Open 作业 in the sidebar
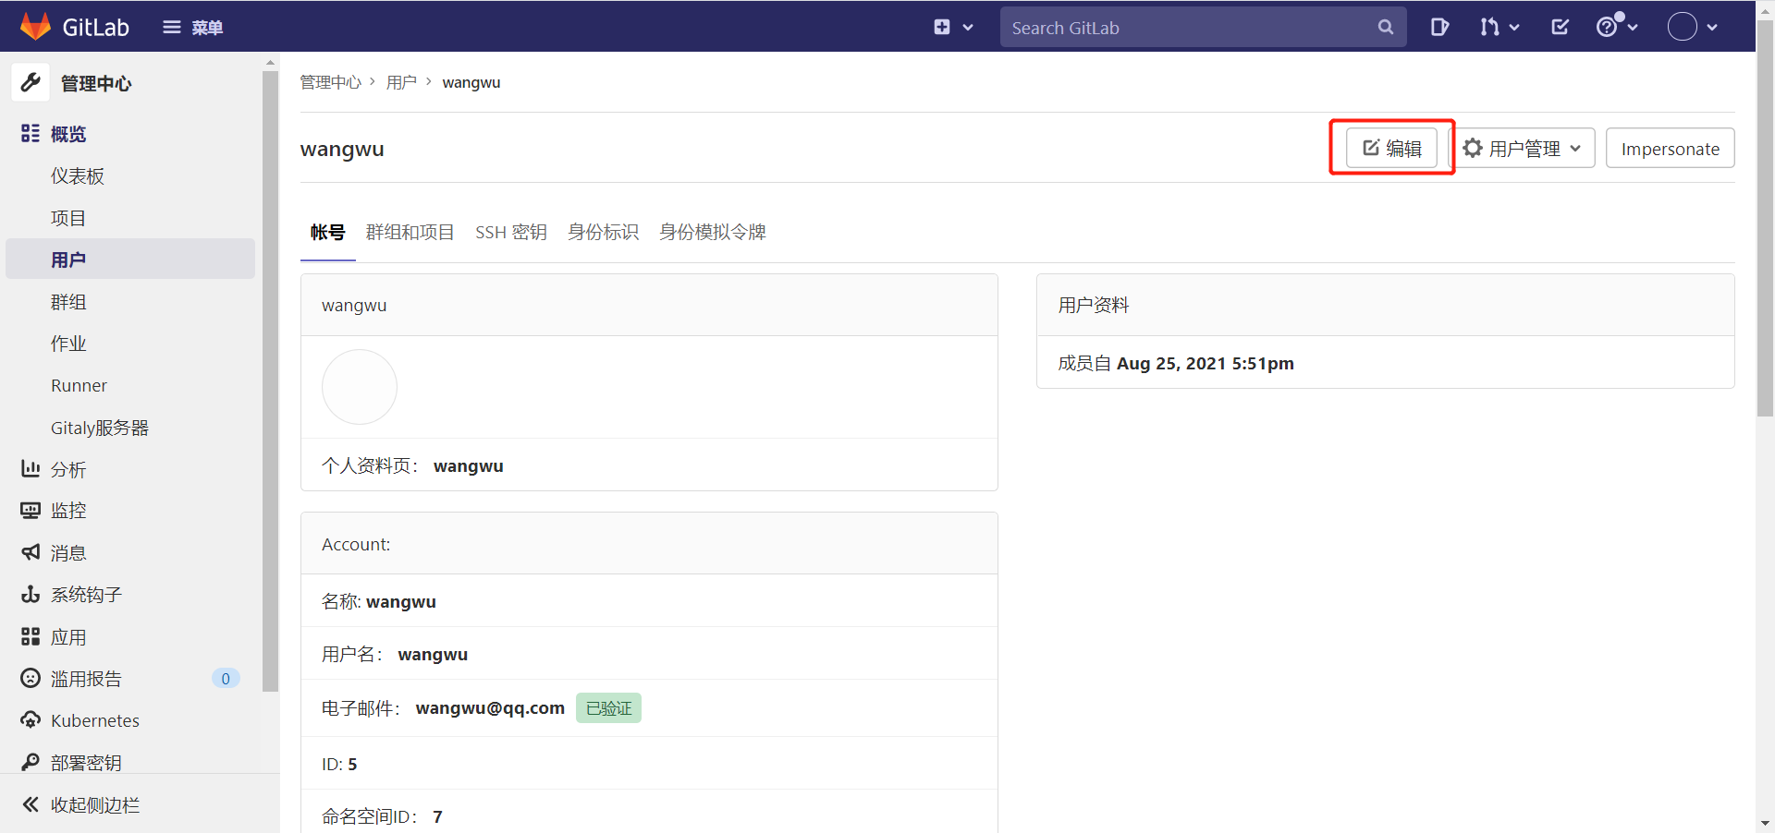1775x833 pixels. pos(68,344)
